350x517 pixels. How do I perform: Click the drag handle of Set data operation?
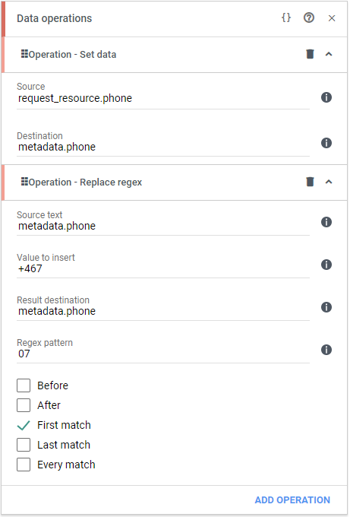tap(24, 54)
